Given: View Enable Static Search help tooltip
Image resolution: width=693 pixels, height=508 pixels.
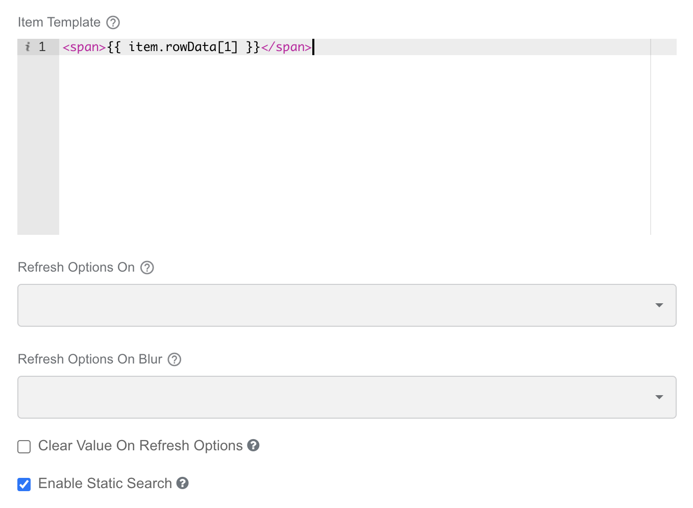Looking at the screenshot, I should click(183, 483).
